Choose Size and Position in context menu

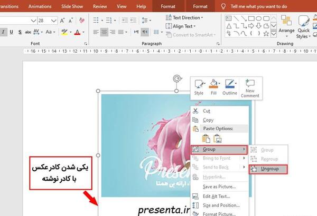[220, 205]
